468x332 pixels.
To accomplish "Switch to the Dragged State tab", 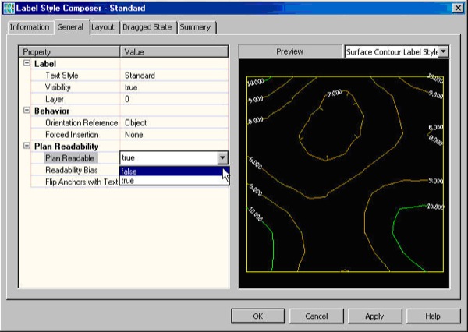I will tap(147, 27).
